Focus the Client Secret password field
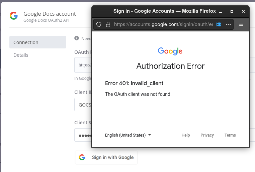The height and width of the screenshot is (172, 255). click(x=83, y=135)
